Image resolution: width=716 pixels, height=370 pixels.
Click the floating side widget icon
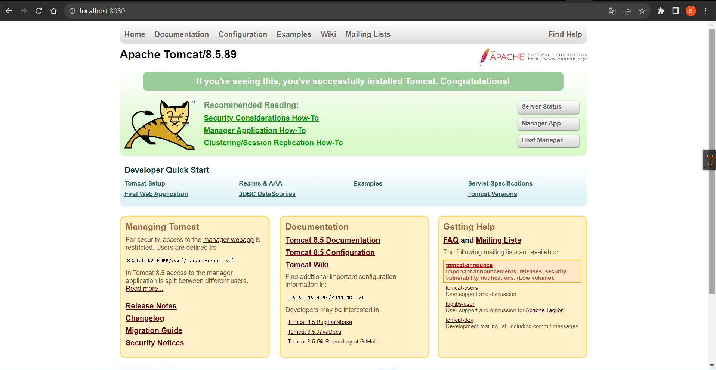[710, 160]
